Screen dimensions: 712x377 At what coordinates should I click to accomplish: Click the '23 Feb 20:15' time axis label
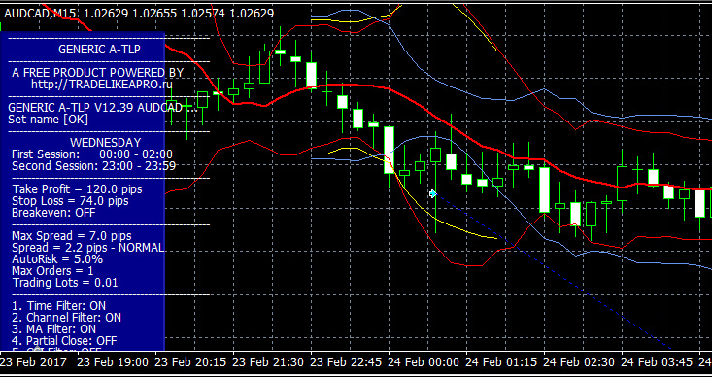pyautogui.click(x=190, y=362)
